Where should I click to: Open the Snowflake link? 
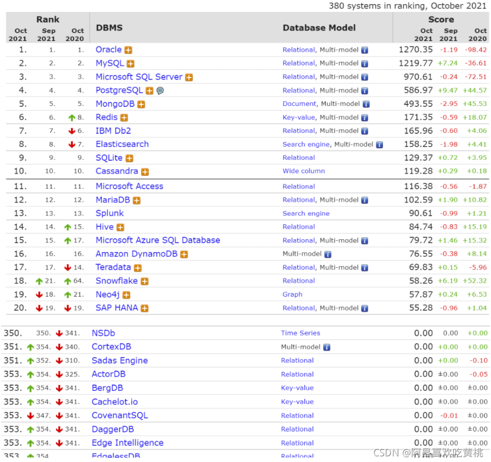(x=117, y=281)
